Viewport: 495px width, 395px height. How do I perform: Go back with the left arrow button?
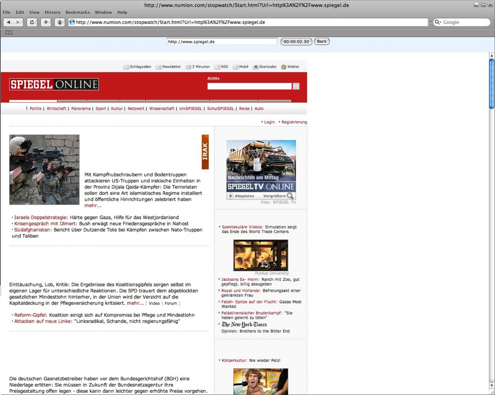pos(9,22)
